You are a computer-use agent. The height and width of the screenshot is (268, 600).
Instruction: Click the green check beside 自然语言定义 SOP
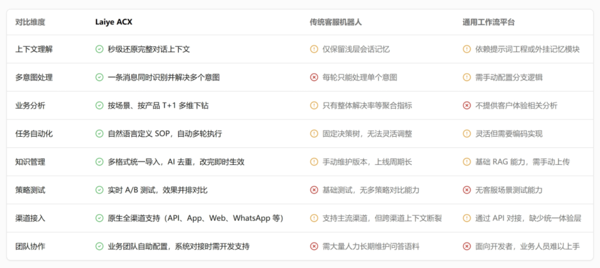coord(99,134)
